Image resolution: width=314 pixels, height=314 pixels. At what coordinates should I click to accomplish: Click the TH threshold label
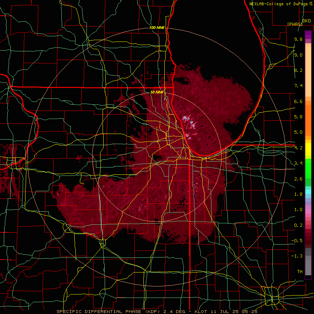(300, 272)
